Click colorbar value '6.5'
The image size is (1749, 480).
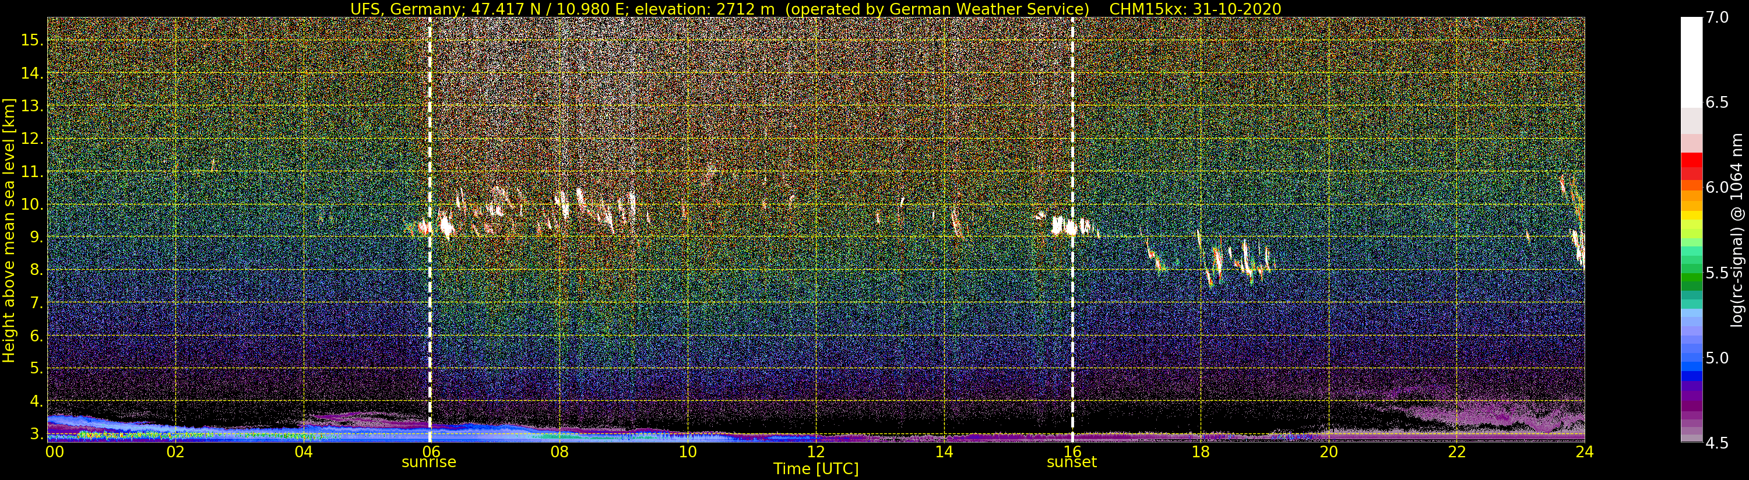point(1717,103)
